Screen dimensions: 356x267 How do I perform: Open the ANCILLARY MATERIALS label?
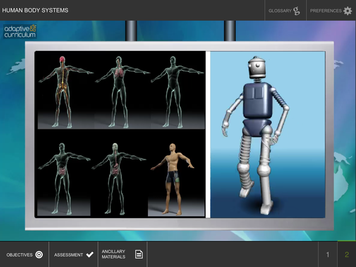point(114,254)
